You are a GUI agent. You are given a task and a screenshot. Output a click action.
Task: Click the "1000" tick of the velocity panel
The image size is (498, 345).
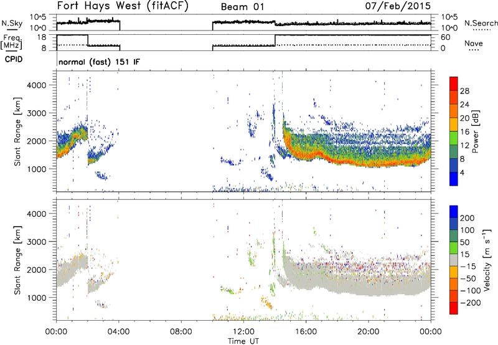pyautogui.click(x=37, y=298)
